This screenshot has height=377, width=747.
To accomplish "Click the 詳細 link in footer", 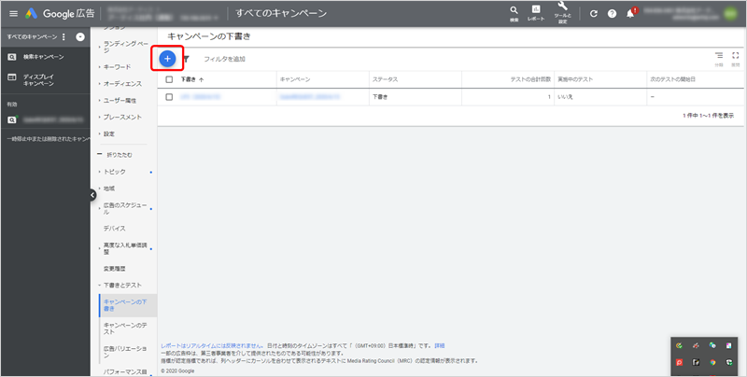I will tap(439, 345).
